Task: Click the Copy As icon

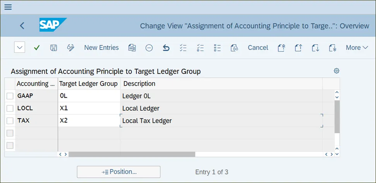Action: [x=132, y=48]
